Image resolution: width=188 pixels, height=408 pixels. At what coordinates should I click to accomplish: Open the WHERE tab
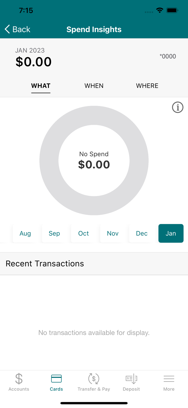pos(147,86)
